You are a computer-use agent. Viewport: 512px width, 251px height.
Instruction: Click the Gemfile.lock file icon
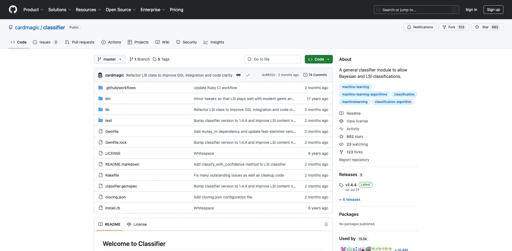[101, 142]
